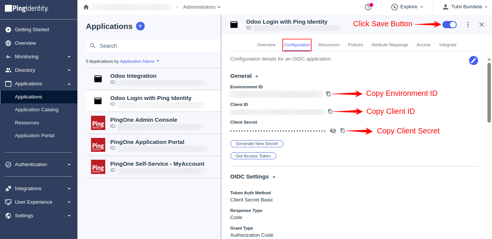Screen dimensions: 492x239
Task: Click the Overview globe icon
Action: coord(8,43)
